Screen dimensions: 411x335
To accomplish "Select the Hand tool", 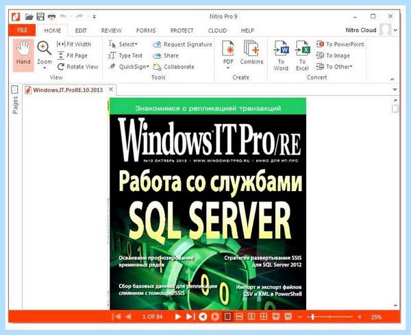I will coord(23,55).
